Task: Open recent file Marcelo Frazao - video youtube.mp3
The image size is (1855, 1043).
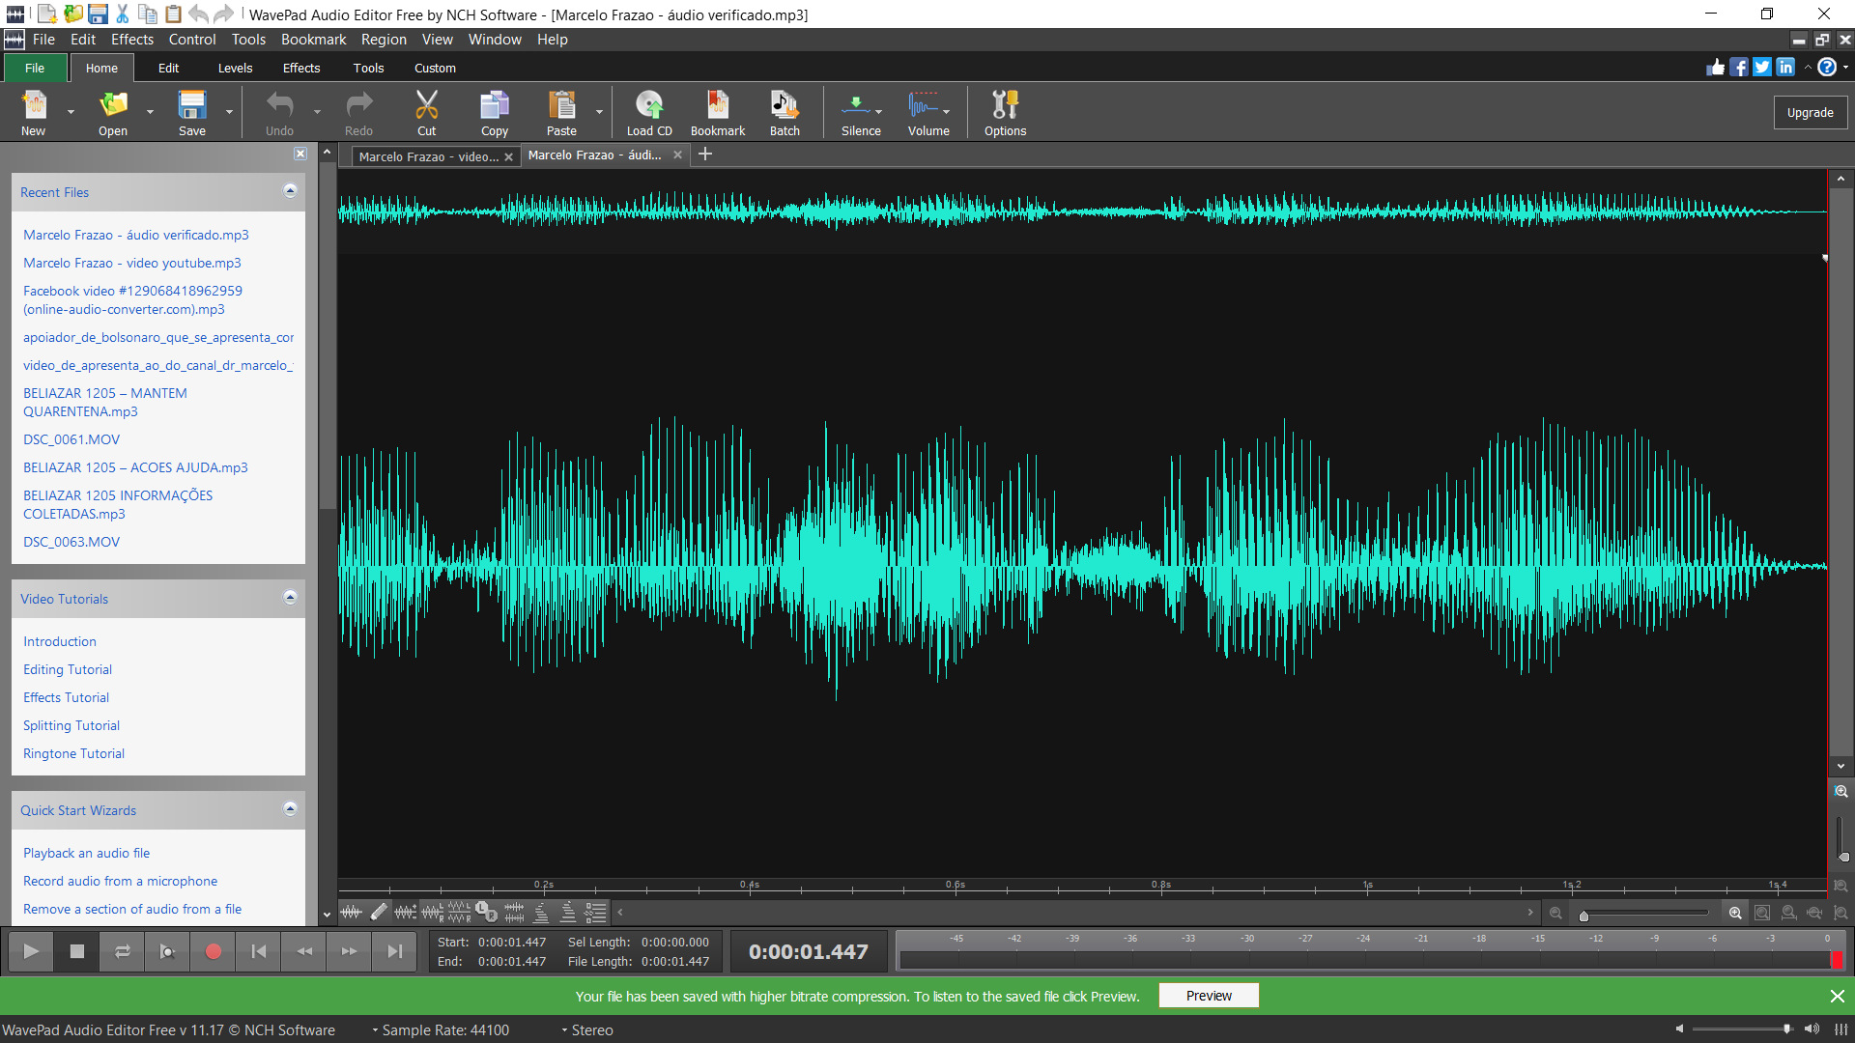Action: [132, 263]
